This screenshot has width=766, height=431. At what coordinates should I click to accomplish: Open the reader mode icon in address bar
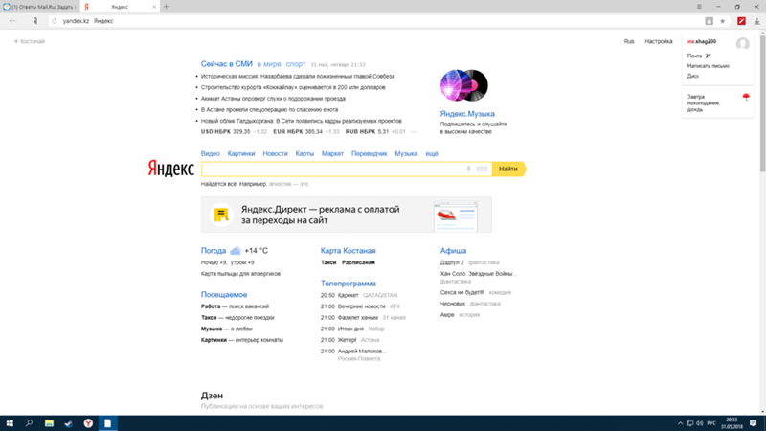coord(709,21)
